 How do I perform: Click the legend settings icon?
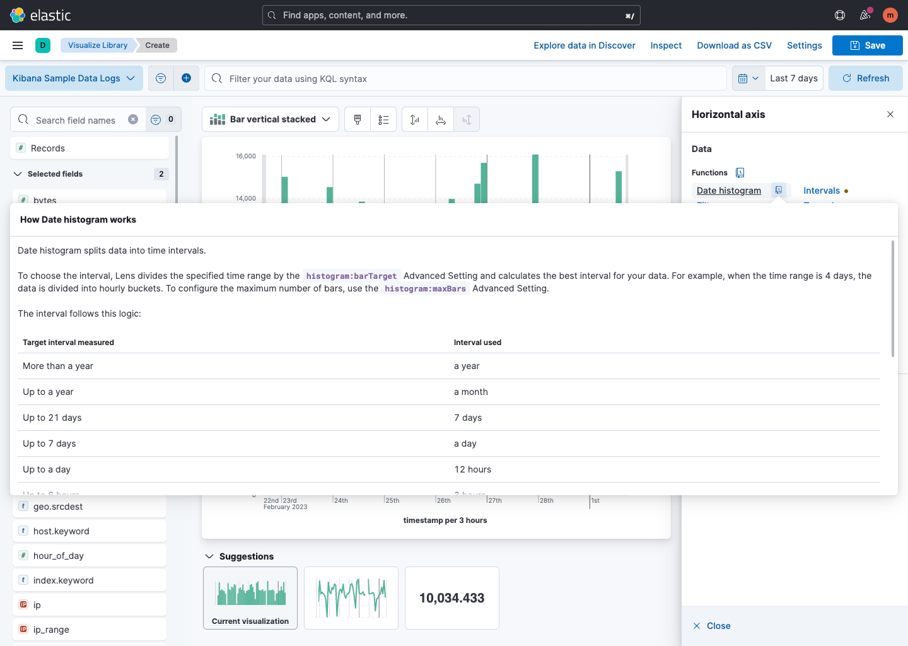click(383, 119)
